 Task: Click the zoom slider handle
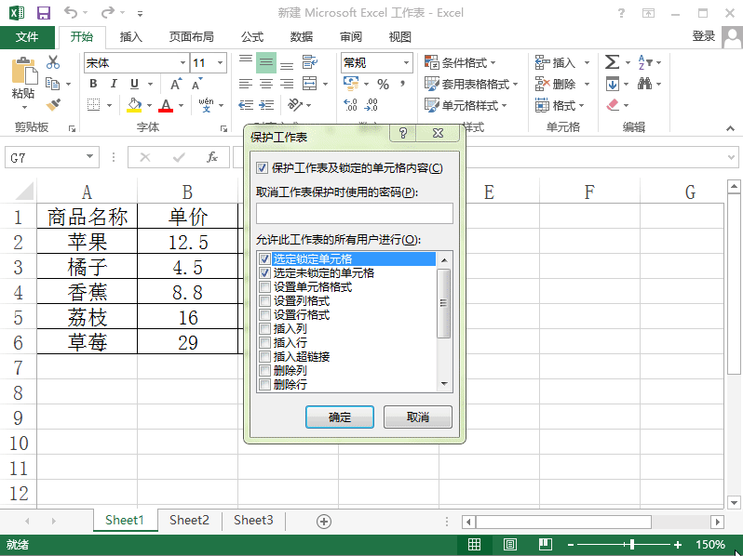point(631,545)
